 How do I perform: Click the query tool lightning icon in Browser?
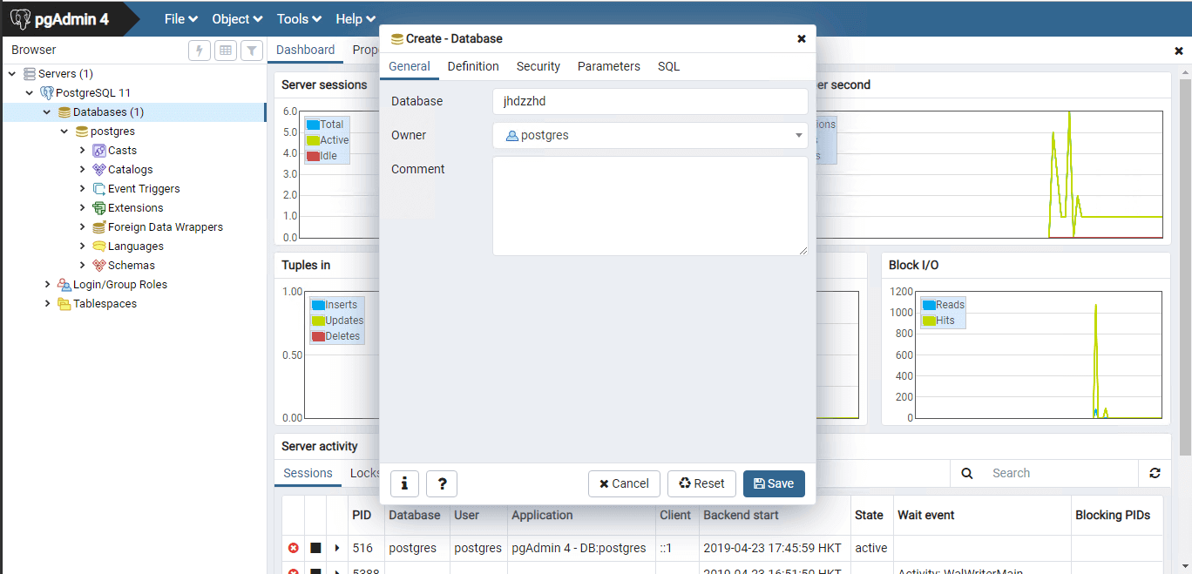point(200,51)
